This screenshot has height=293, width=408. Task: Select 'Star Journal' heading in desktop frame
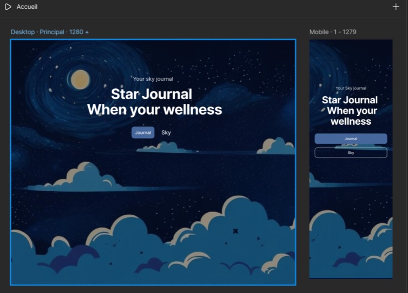[151, 94]
